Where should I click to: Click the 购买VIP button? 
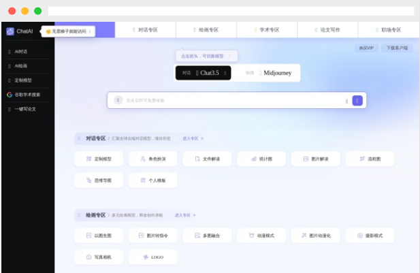coord(366,48)
